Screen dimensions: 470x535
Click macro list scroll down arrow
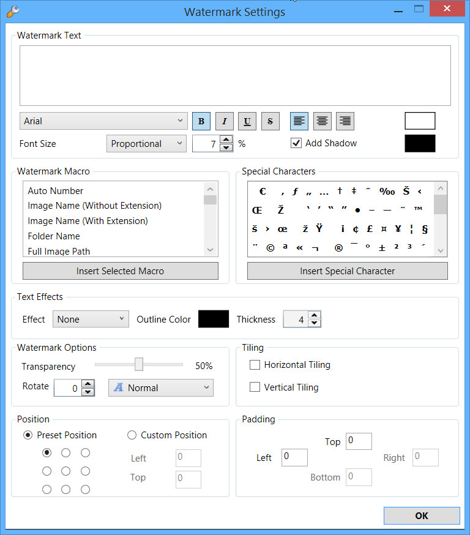[210, 250]
